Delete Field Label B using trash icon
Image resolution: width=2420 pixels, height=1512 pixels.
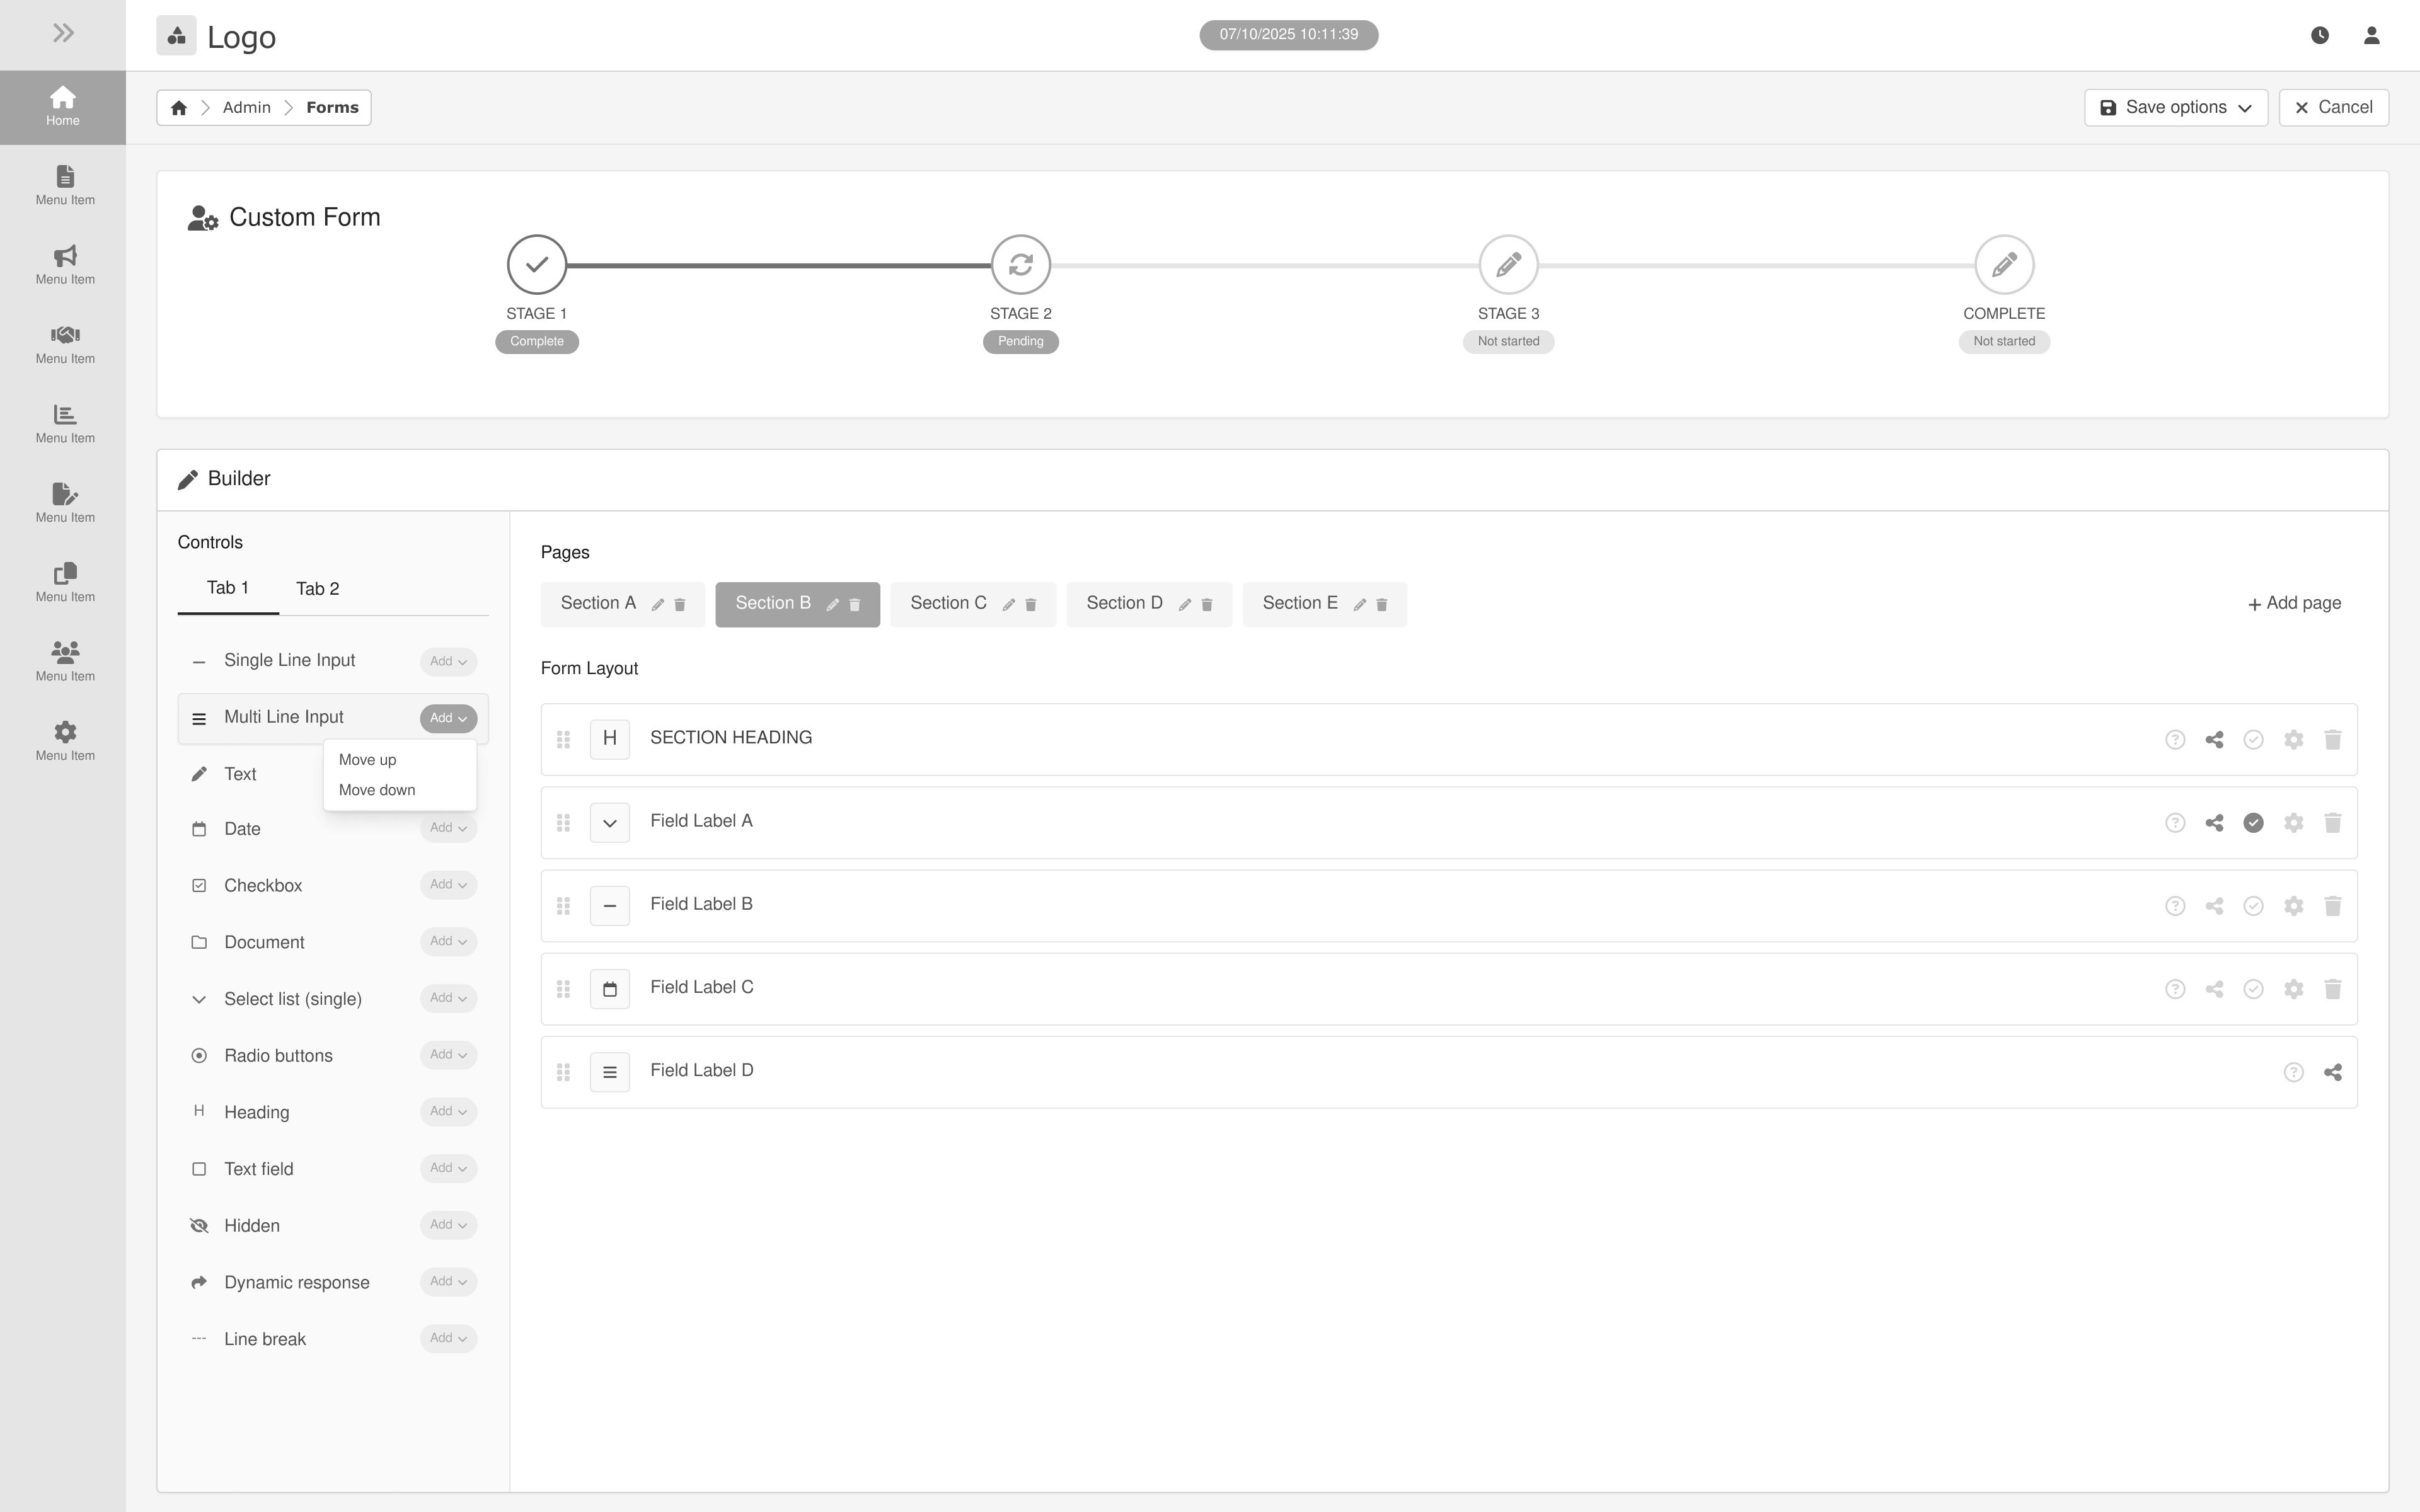[x=2332, y=906]
